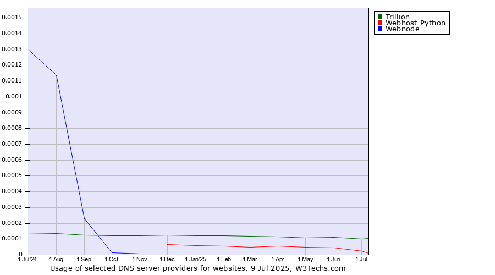Click the 0.0009 y-axis label

pyautogui.click(x=12, y=112)
